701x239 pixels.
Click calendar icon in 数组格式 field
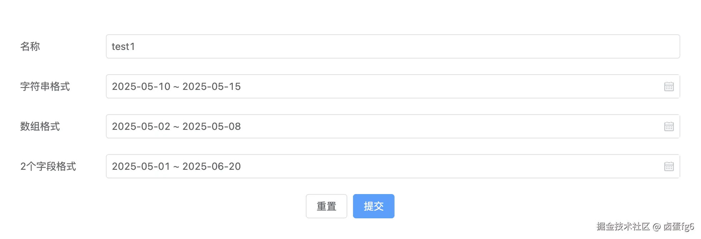(x=669, y=126)
